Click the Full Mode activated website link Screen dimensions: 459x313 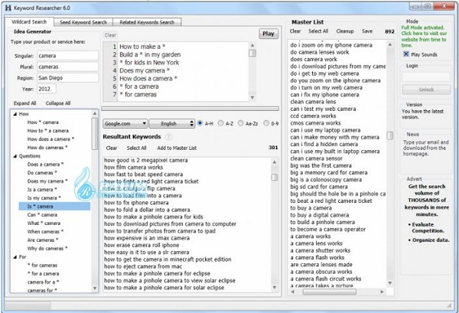coord(424,36)
